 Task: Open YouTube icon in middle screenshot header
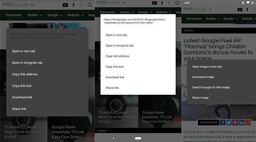coord(155,3)
